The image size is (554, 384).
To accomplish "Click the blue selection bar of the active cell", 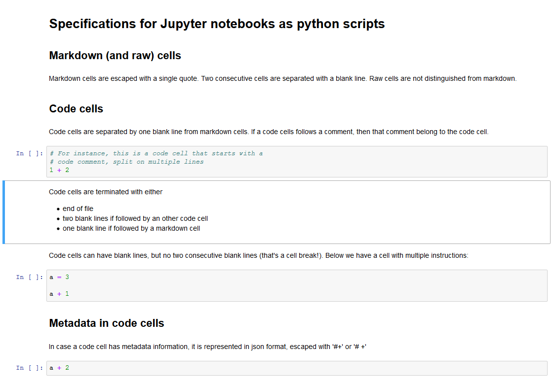I will tap(4, 212).
